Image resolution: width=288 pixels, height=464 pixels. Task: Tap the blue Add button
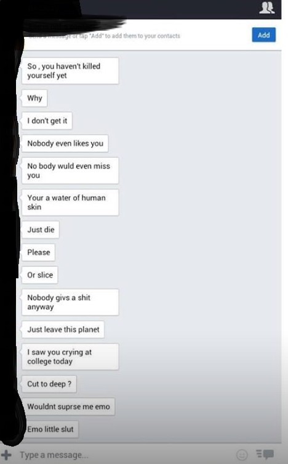tap(263, 35)
